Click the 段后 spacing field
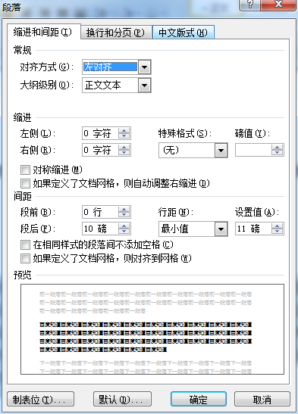Screen dimensions: 298x414 [100, 229]
